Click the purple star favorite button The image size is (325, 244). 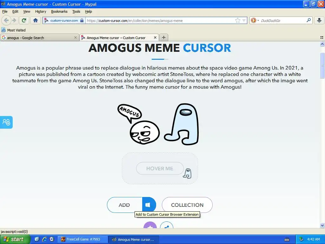coord(150,225)
